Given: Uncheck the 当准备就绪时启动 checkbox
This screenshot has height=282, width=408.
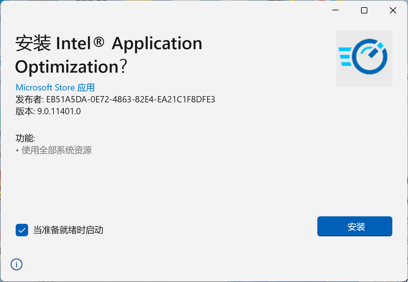Looking at the screenshot, I should click(22, 230).
